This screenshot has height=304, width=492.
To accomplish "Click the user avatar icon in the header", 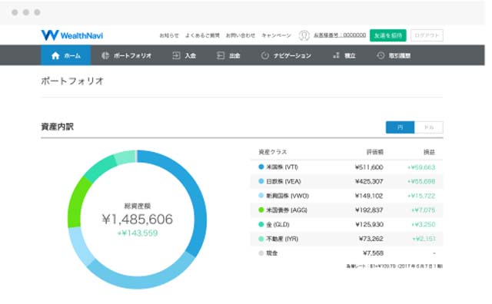I will tap(304, 35).
